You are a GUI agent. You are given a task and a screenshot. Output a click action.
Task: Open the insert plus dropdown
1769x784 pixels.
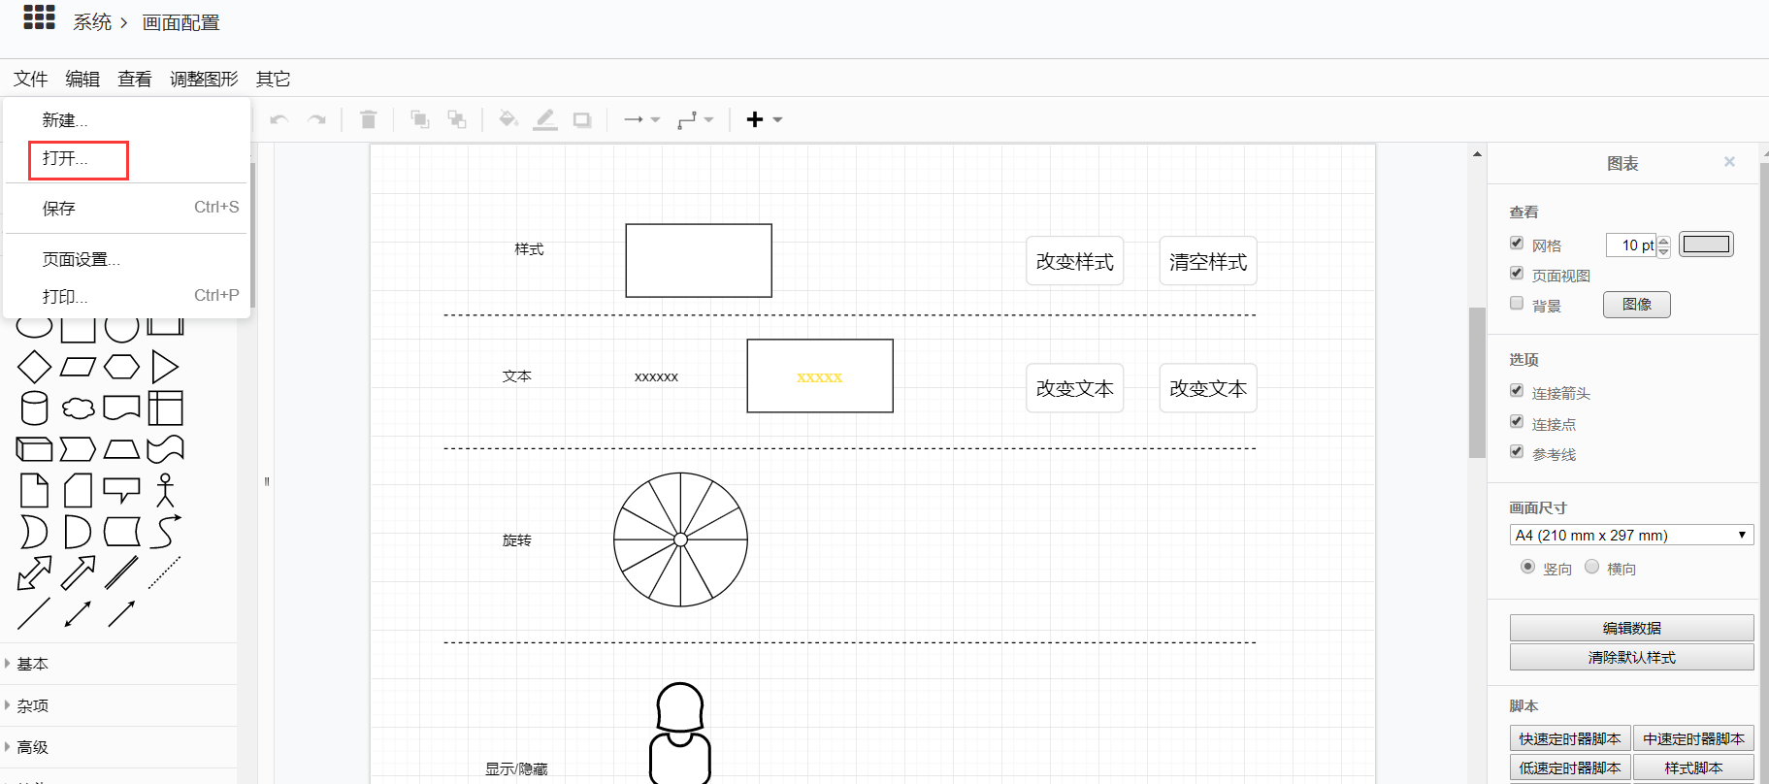[764, 120]
